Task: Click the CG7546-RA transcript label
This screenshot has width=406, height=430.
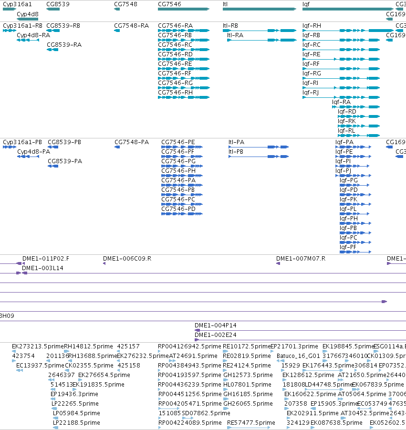Action: [175, 26]
